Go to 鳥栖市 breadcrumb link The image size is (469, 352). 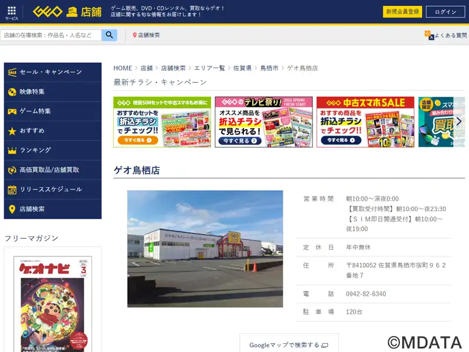point(269,68)
